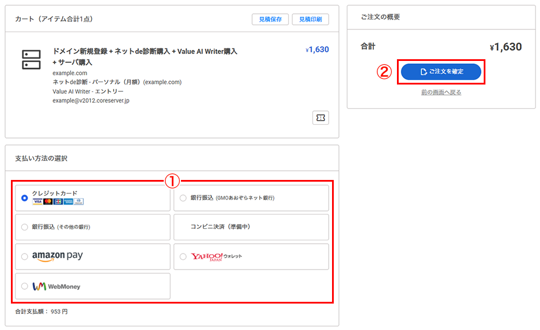The image size is (540, 330).
Task: Click the 合計支払額 953 円 text
Action: pos(41,312)
